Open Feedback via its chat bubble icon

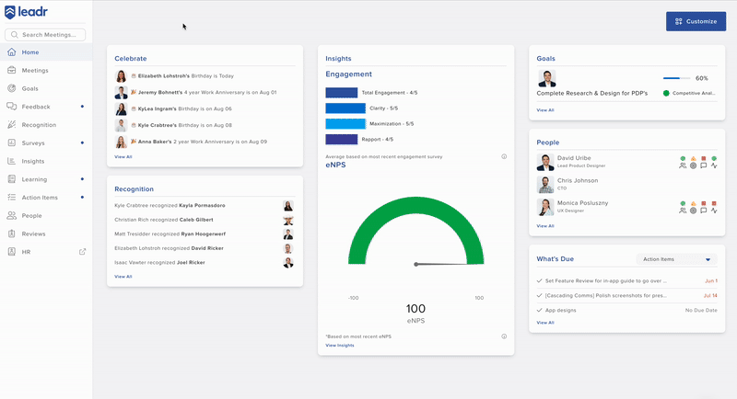11,107
